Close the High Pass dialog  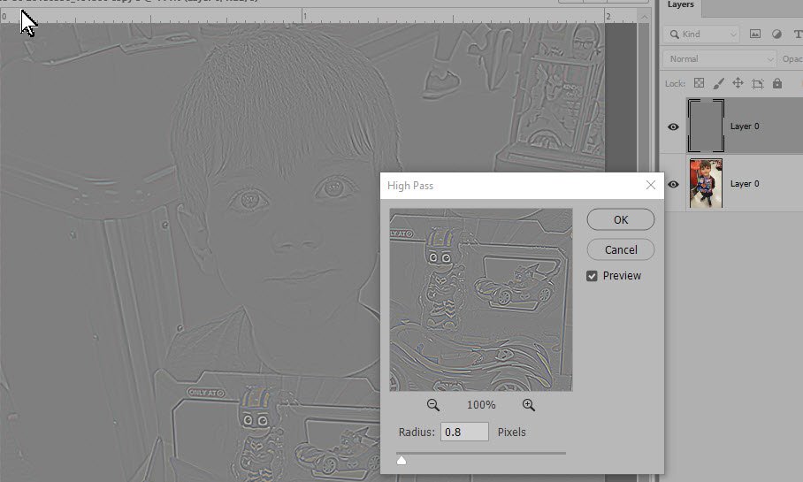click(650, 185)
